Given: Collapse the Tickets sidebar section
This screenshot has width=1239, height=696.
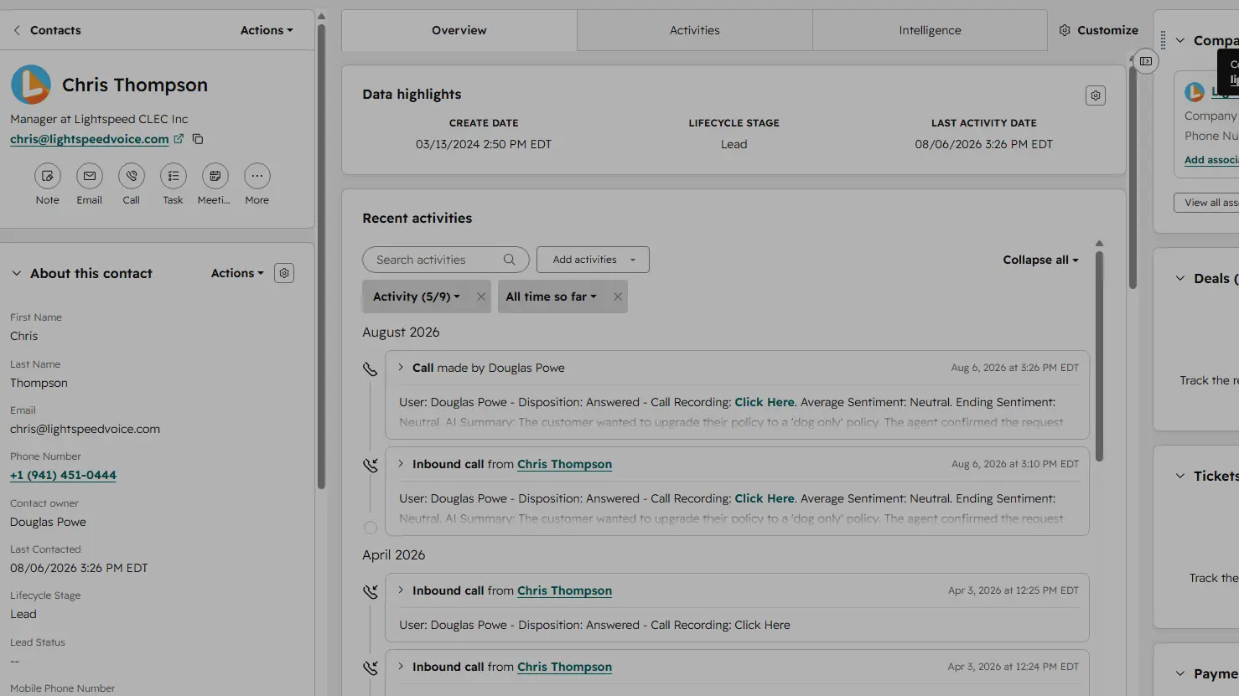Looking at the screenshot, I should 1180,476.
